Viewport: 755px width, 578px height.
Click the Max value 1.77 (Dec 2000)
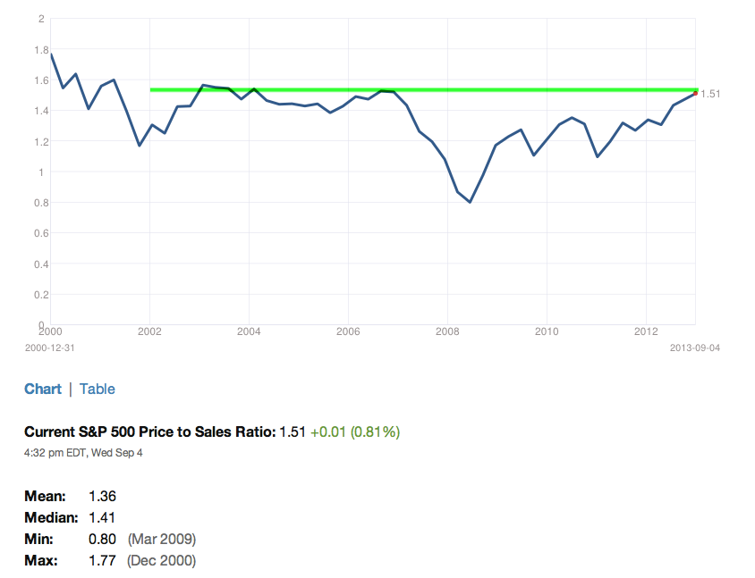[x=142, y=561]
